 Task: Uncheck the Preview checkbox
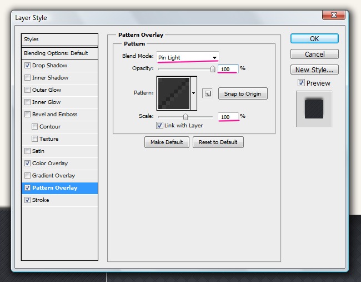(x=301, y=83)
